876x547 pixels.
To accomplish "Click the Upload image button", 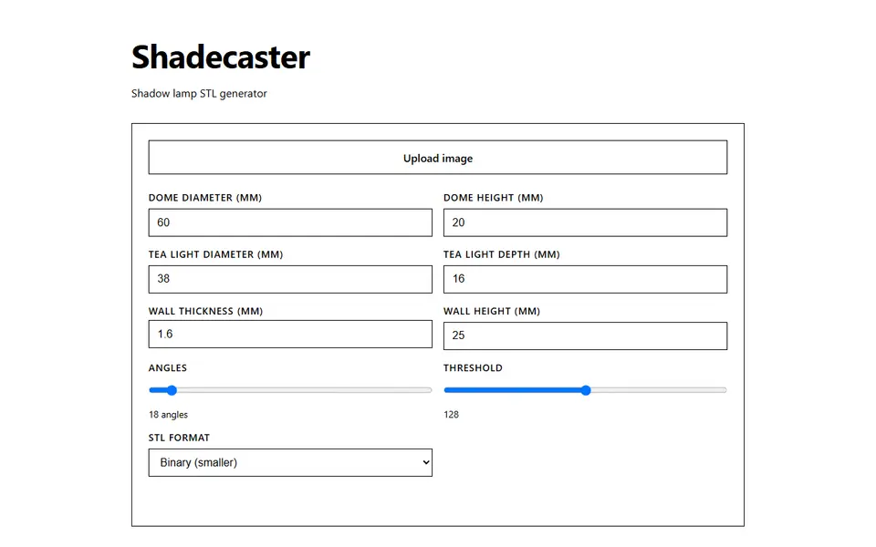I will pos(437,158).
